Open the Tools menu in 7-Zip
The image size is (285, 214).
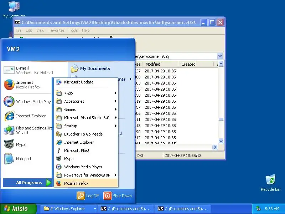click(73, 30)
